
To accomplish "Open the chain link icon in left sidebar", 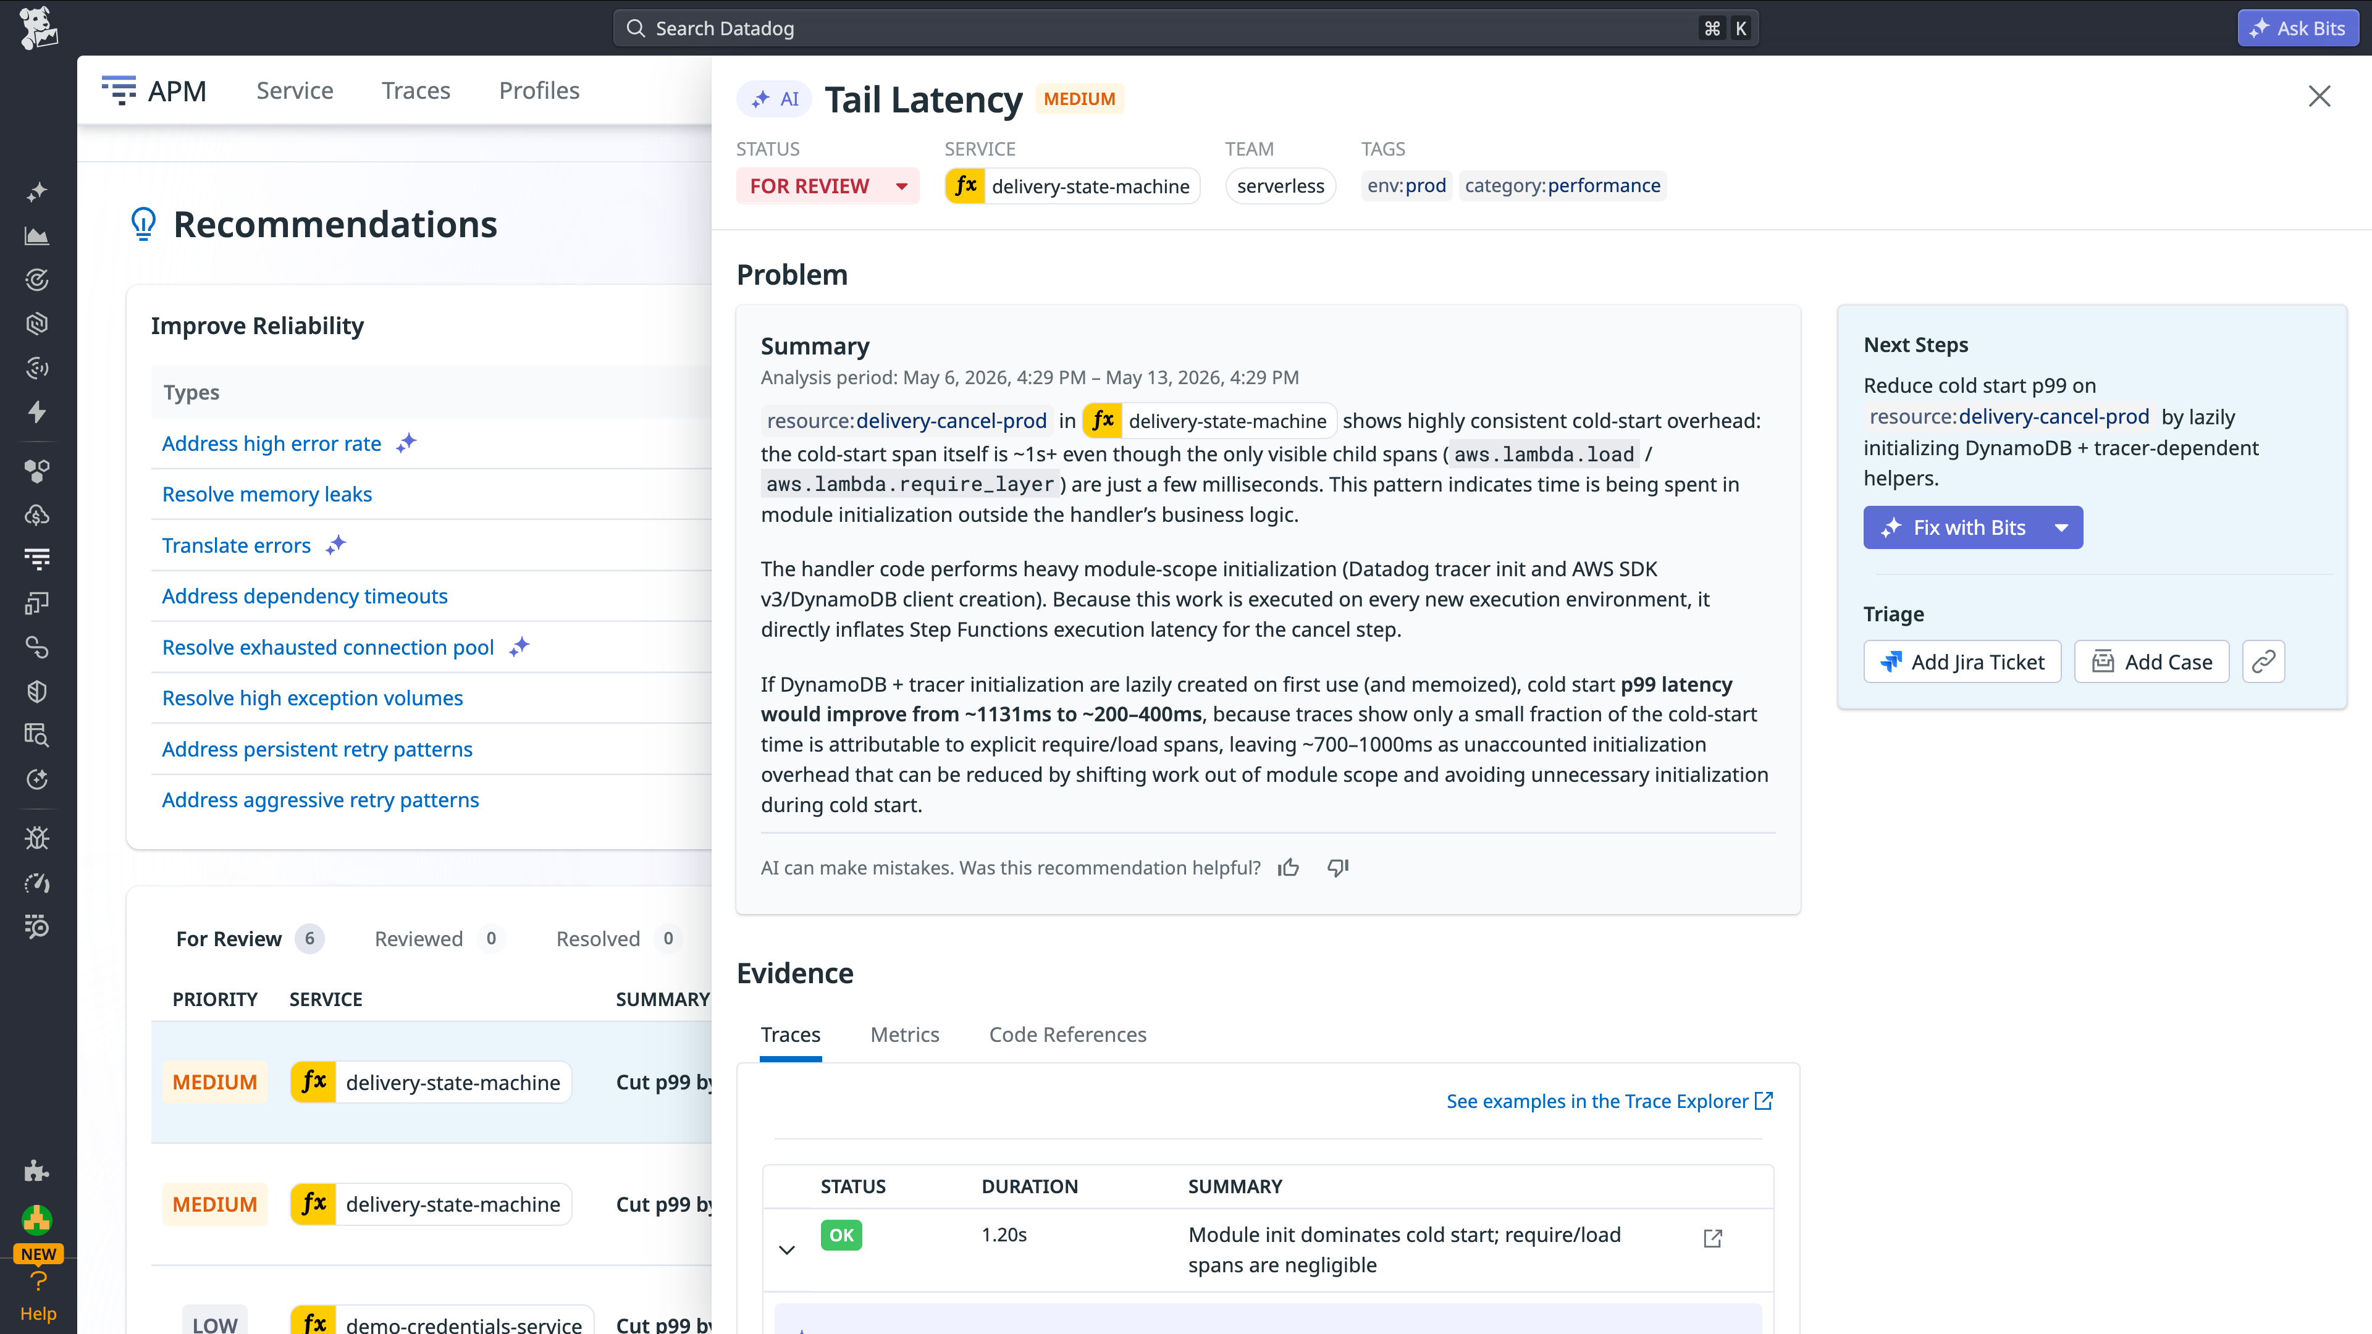I will pyautogui.click(x=37, y=647).
